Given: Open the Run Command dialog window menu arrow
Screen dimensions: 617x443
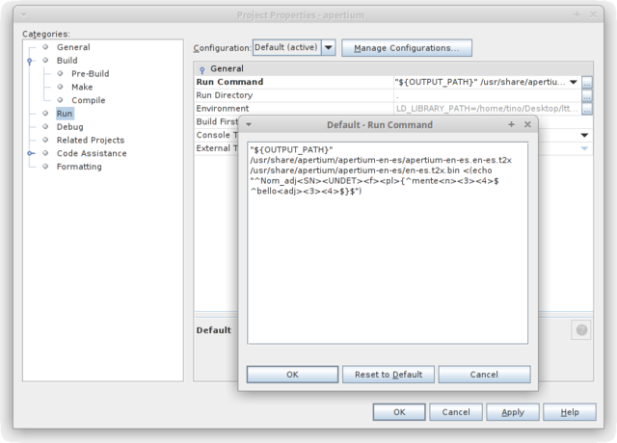Looking at the screenshot, I should pos(249,125).
